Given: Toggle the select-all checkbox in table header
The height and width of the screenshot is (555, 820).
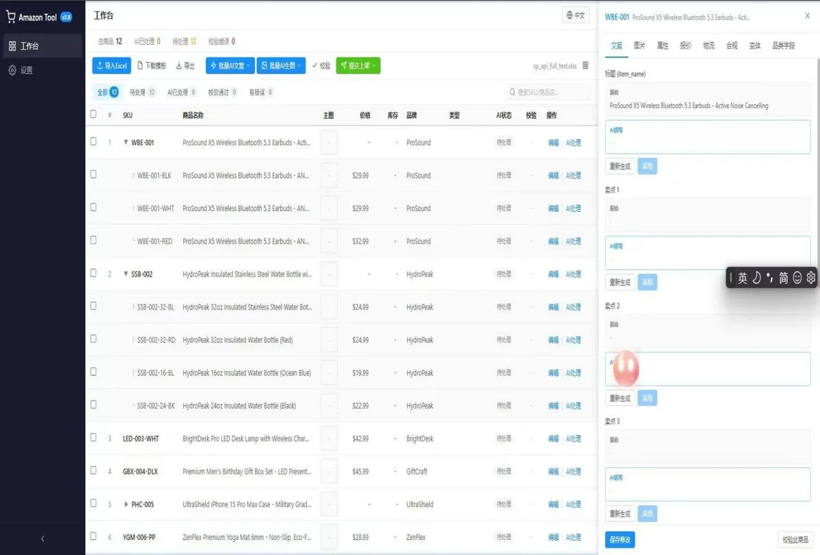Looking at the screenshot, I should [94, 114].
